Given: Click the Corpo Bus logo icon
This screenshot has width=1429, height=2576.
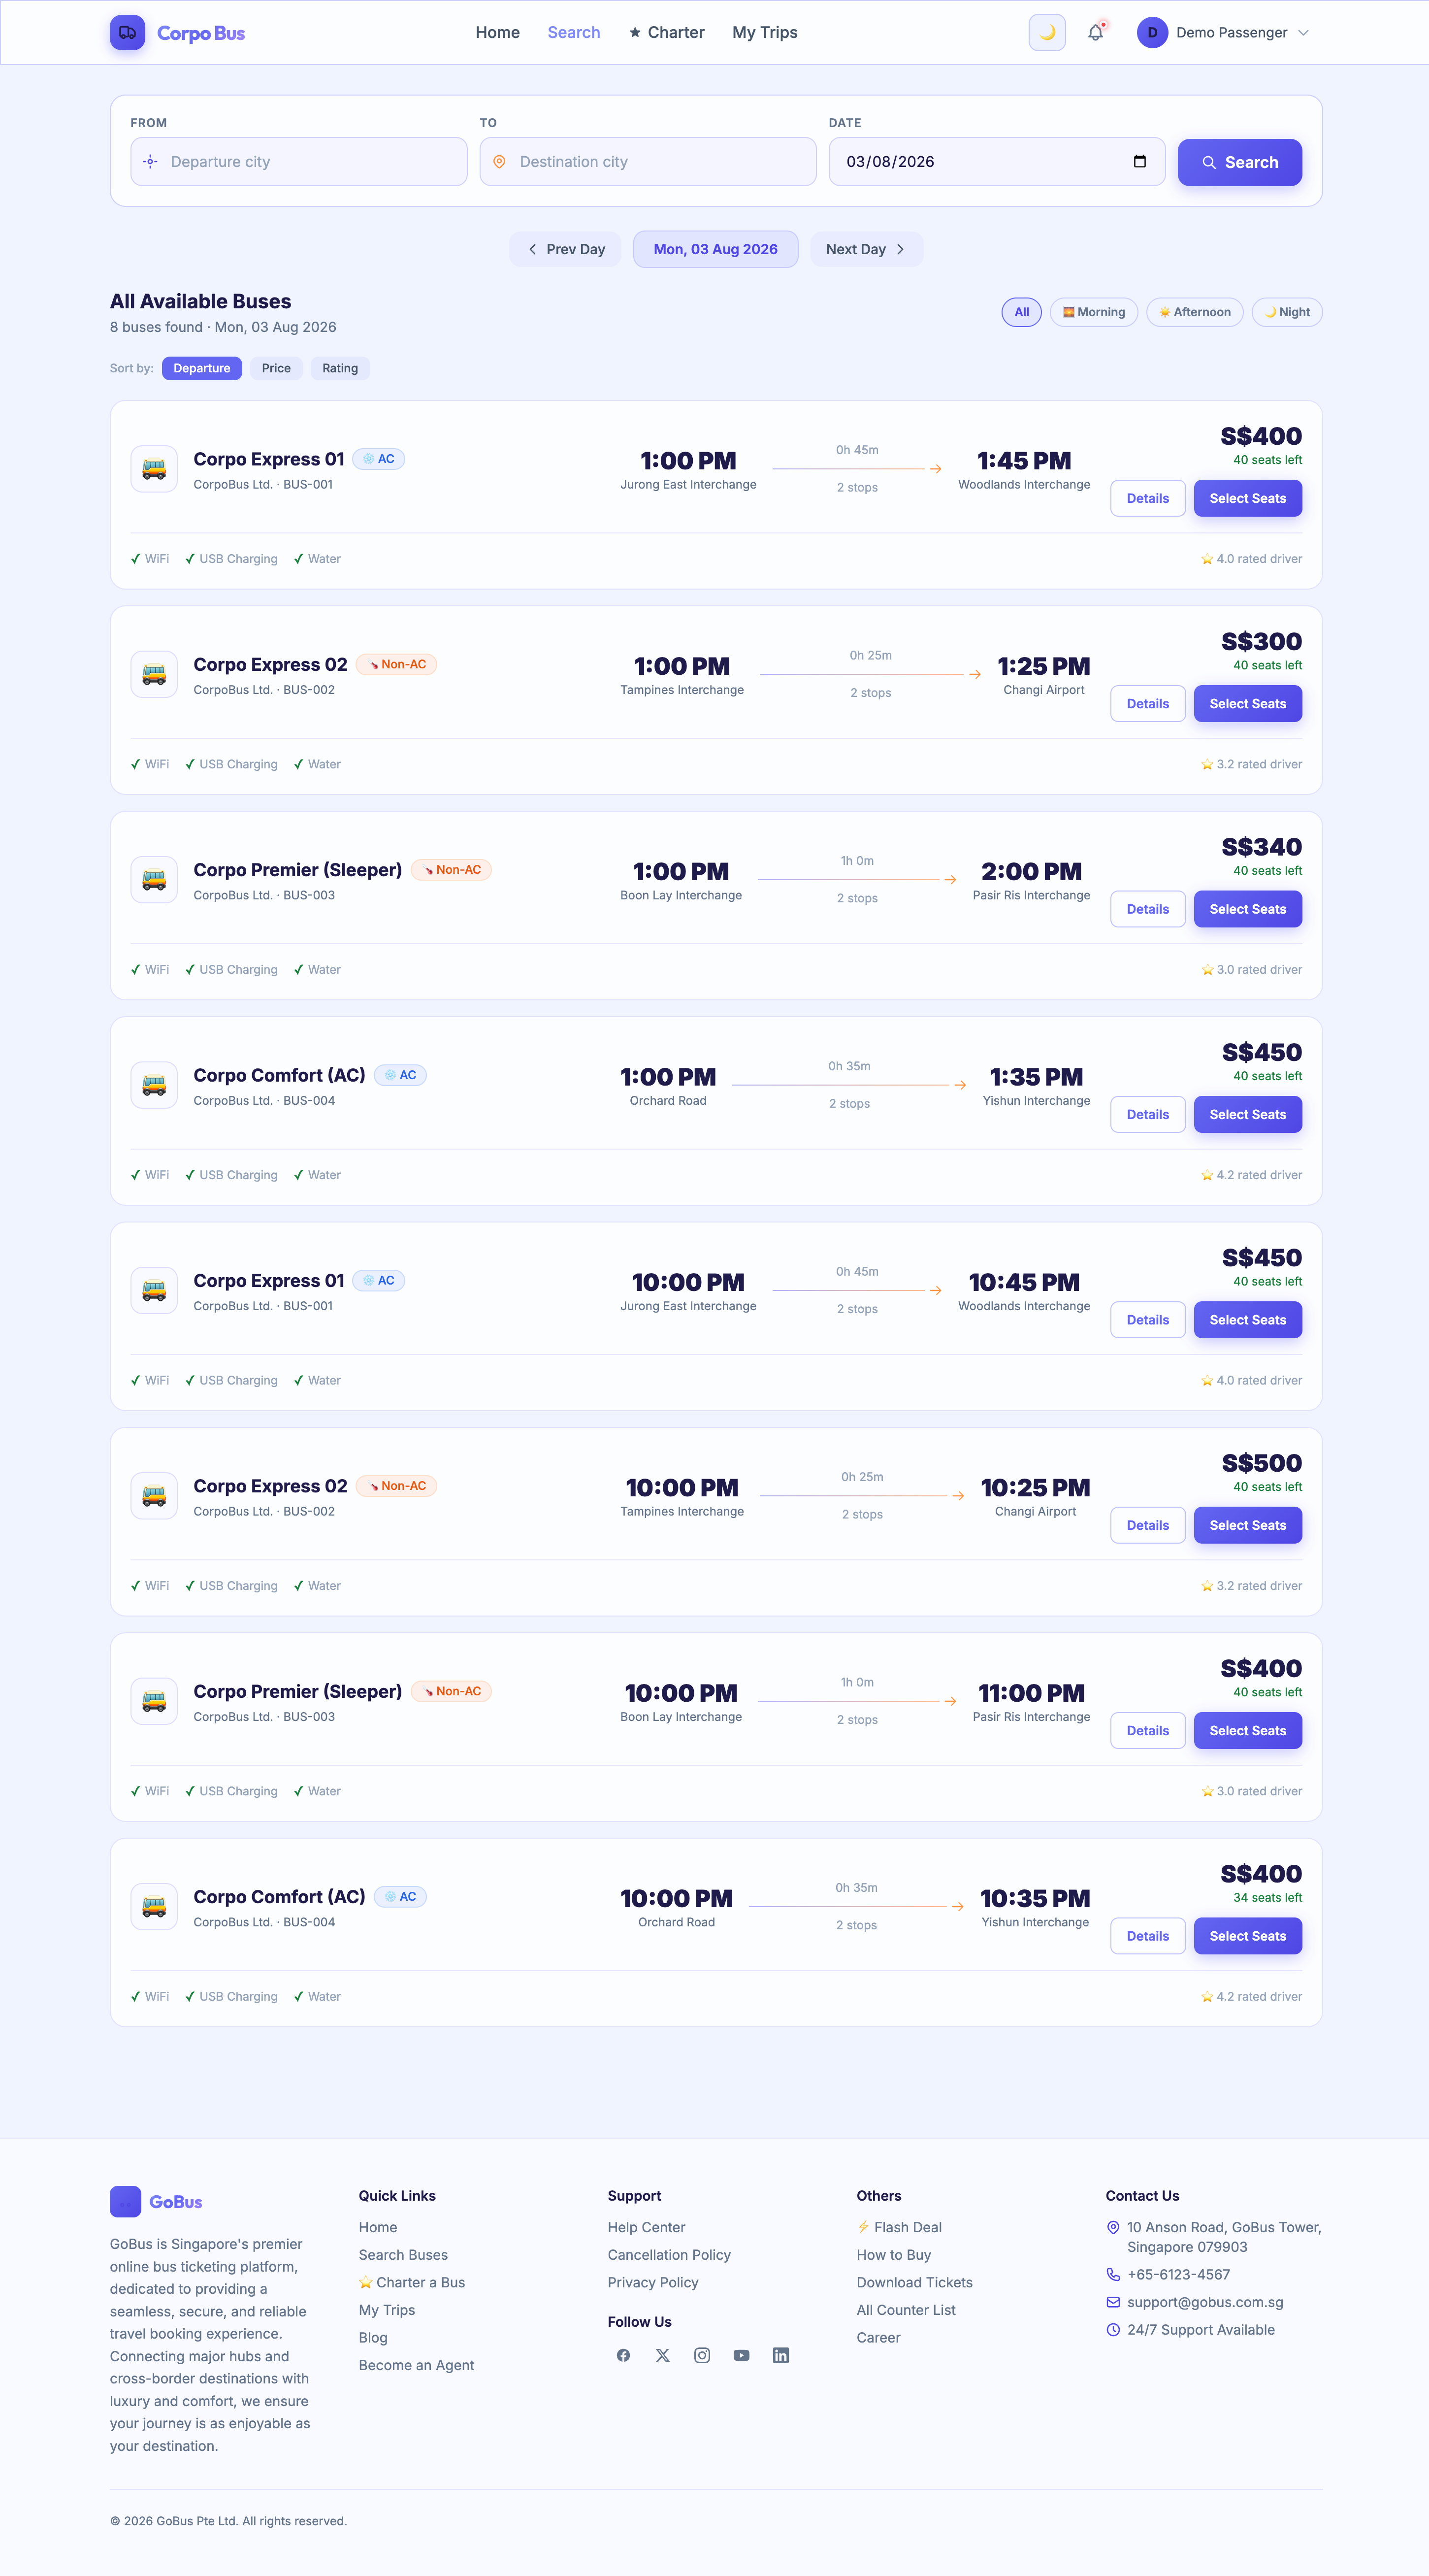Looking at the screenshot, I should (x=127, y=32).
